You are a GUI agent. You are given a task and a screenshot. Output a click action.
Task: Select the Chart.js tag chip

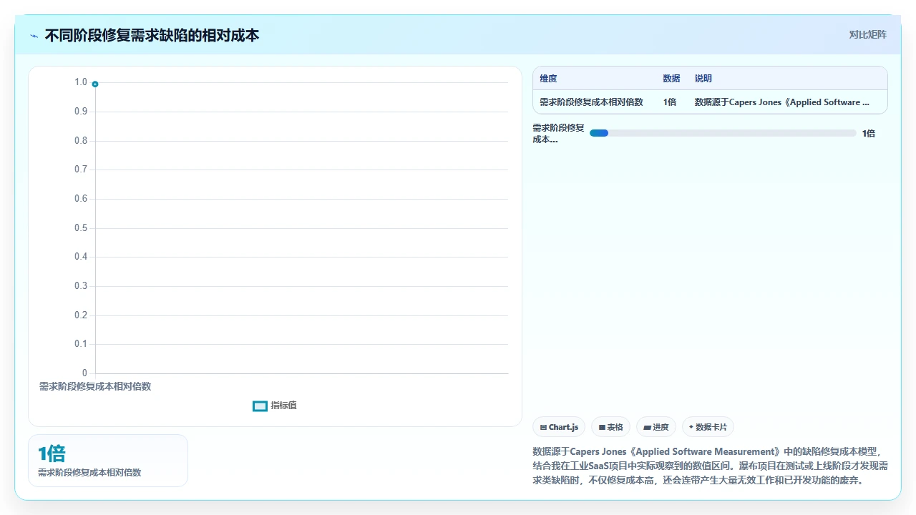point(559,427)
